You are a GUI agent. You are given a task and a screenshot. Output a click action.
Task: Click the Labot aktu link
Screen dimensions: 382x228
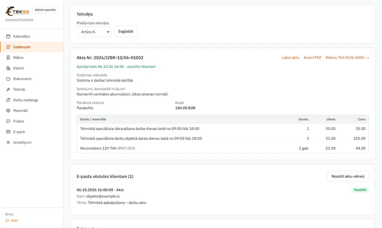tap(290, 58)
